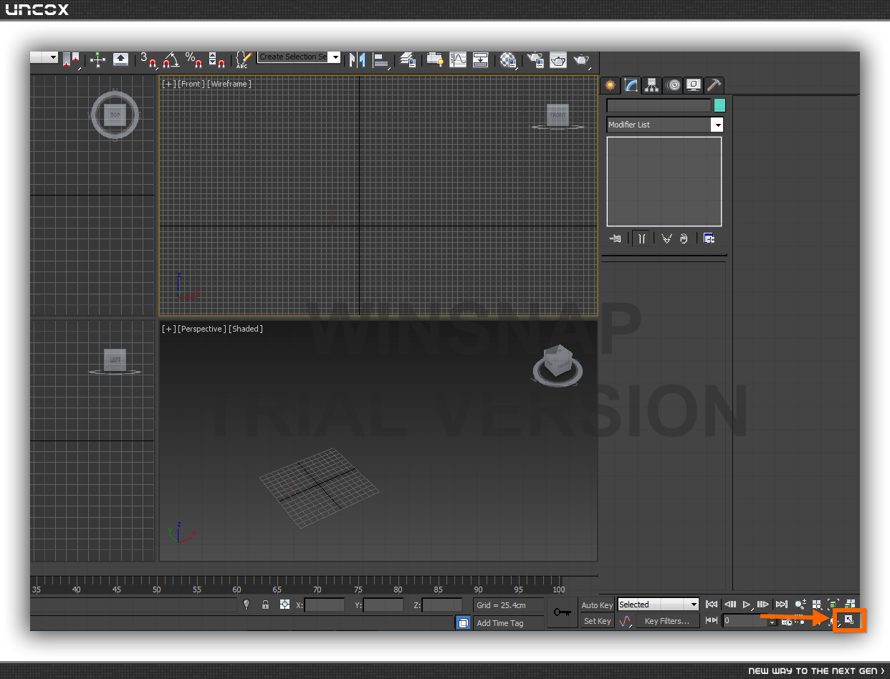Open the [Shaded] shading label menu

click(247, 329)
